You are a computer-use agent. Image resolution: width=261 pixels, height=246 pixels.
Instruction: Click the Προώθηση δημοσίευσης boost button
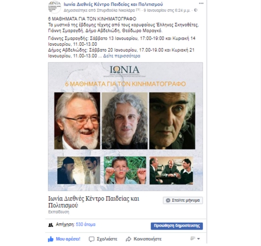(x=177, y=226)
